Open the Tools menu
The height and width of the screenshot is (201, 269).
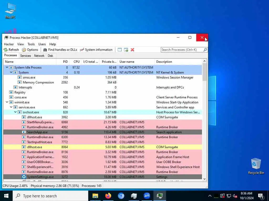point(31,44)
